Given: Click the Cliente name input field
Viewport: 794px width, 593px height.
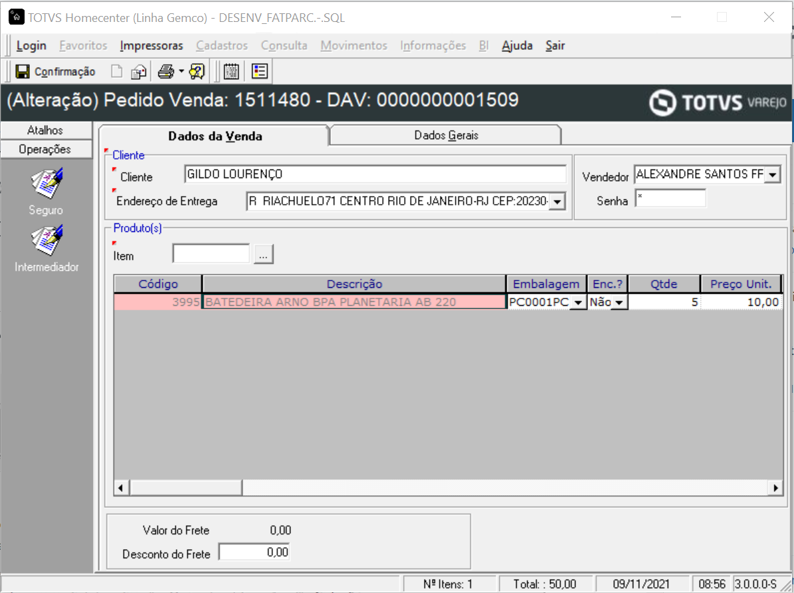Looking at the screenshot, I should pyautogui.click(x=375, y=174).
